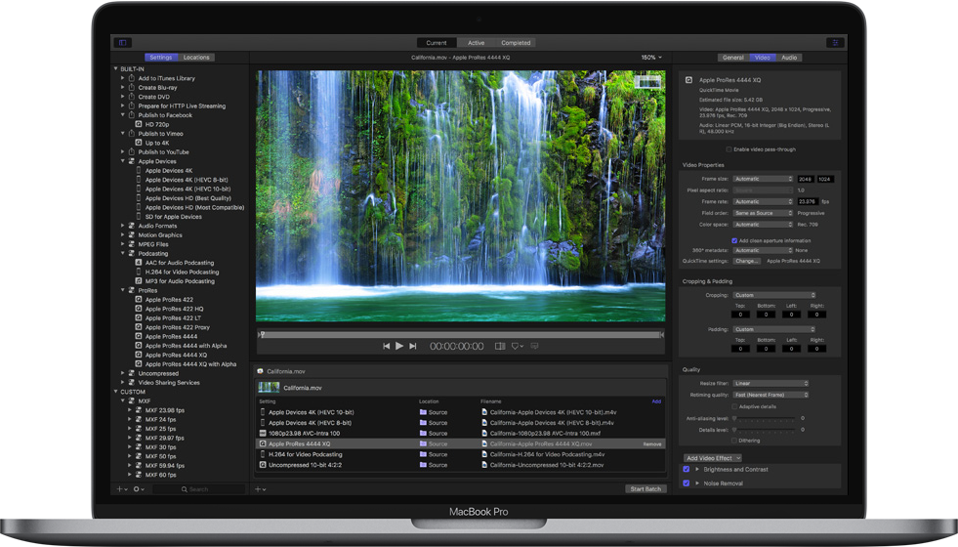Click the captions icon in the preview controls

(x=534, y=346)
